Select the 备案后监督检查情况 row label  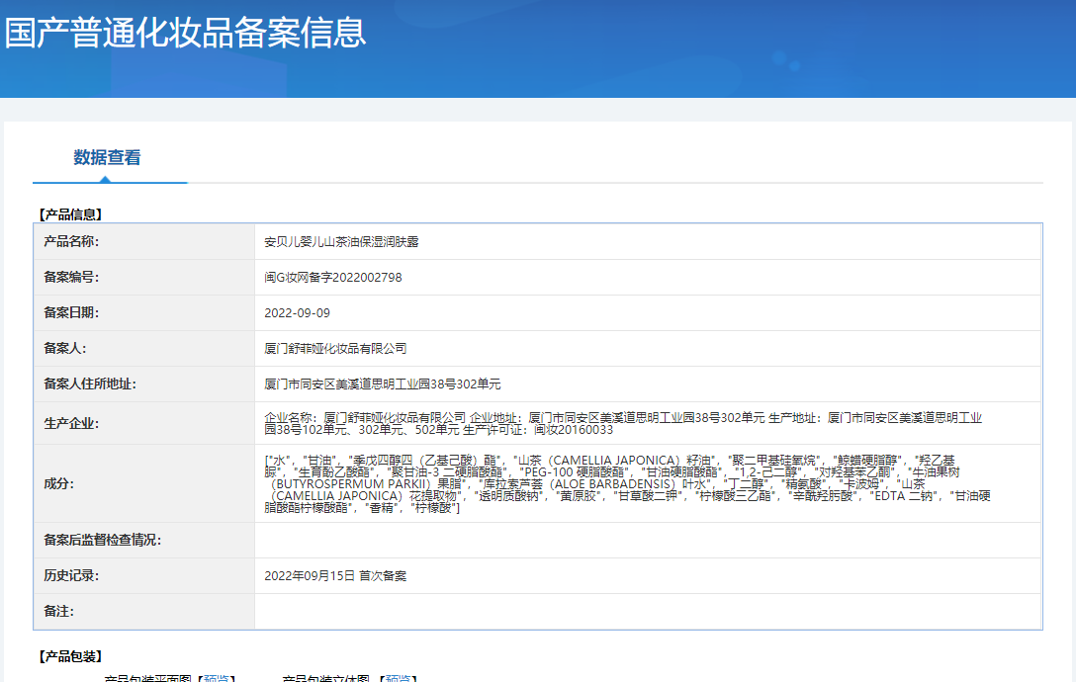(x=102, y=540)
